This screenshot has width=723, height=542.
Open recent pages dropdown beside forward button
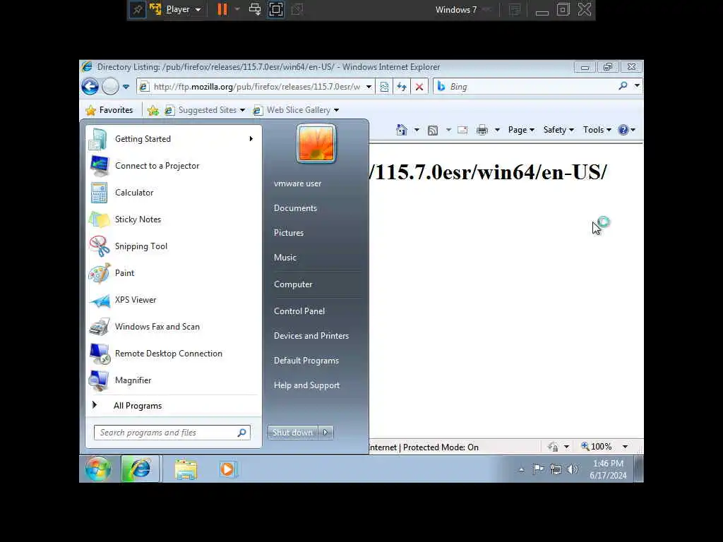[126, 87]
